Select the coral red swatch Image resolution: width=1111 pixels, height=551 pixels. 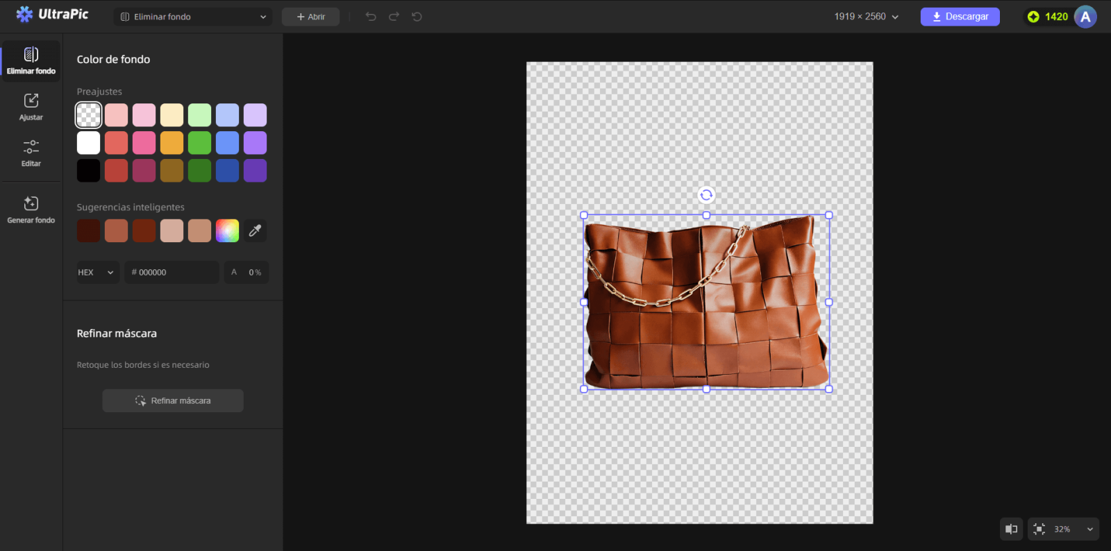pyautogui.click(x=116, y=143)
